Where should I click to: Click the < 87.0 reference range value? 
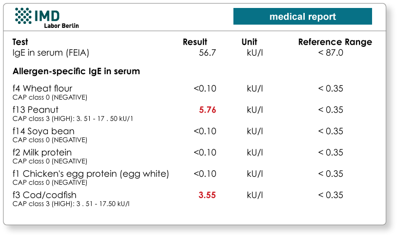pyautogui.click(x=331, y=53)
